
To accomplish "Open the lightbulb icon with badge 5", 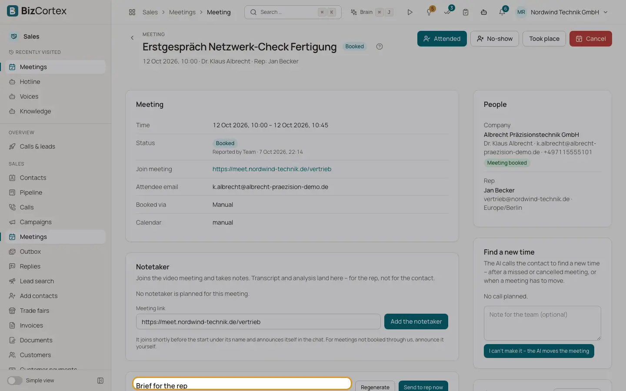I will pyautogui.click(x=429, y=12).
